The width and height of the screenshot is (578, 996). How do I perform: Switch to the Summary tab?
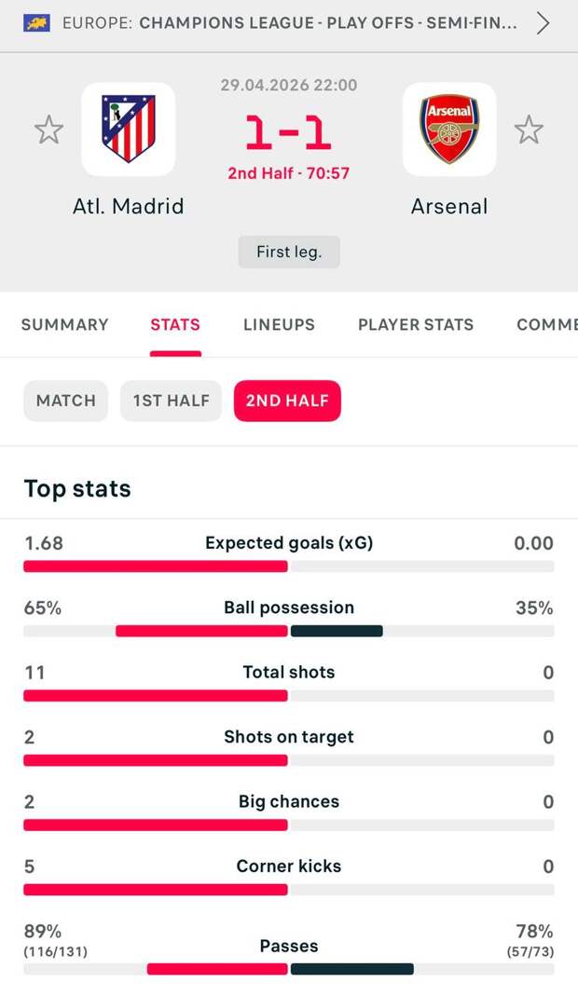pos(65,324)
